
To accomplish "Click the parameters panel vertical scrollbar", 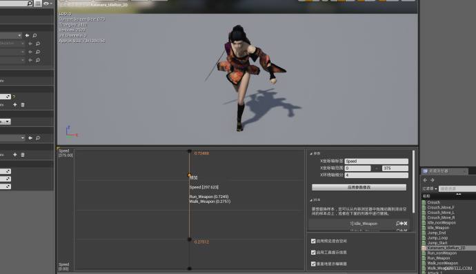I will click(x=413, y=182).
